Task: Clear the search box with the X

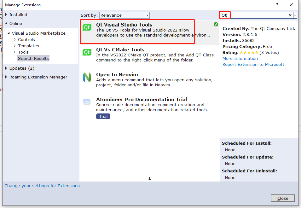Action: pos(290,15)
